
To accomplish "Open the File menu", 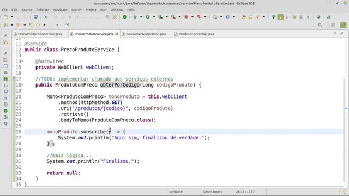I will (5, 10).
